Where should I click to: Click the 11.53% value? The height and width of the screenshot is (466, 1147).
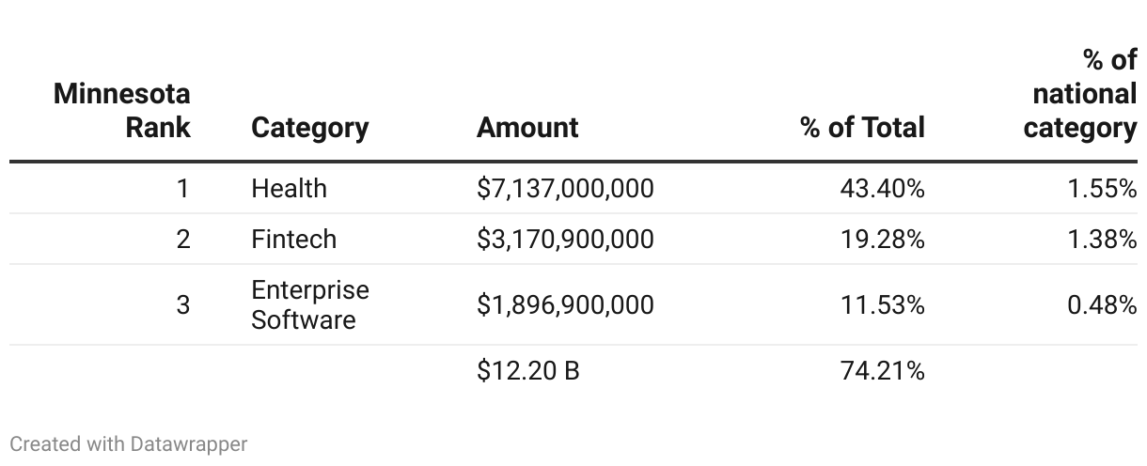tap(882, 305)
